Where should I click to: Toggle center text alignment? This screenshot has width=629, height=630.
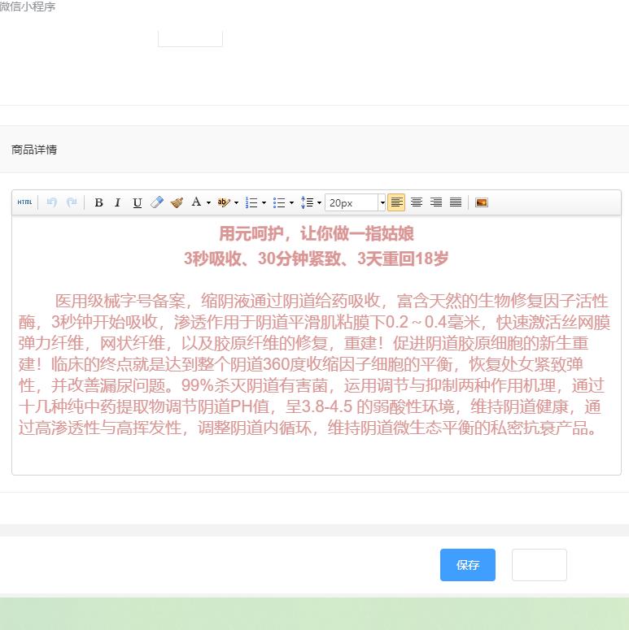click(x=416, y=202)
